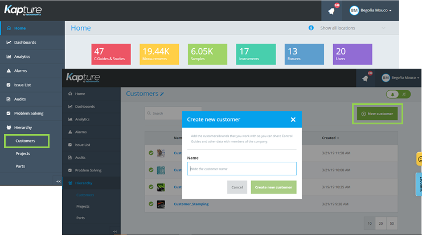Select Analytics in back window sidebar
This screenshot has height=235, width=422.
click(x=32, y=57)
